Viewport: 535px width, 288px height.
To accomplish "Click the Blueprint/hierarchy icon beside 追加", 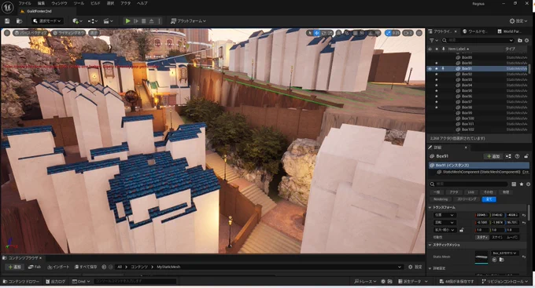I will point(508,156).
